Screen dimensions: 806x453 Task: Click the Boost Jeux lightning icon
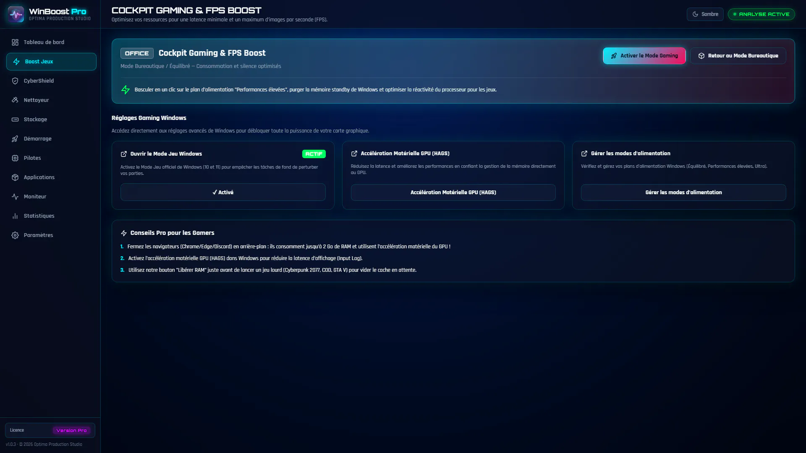pos(16,62)
